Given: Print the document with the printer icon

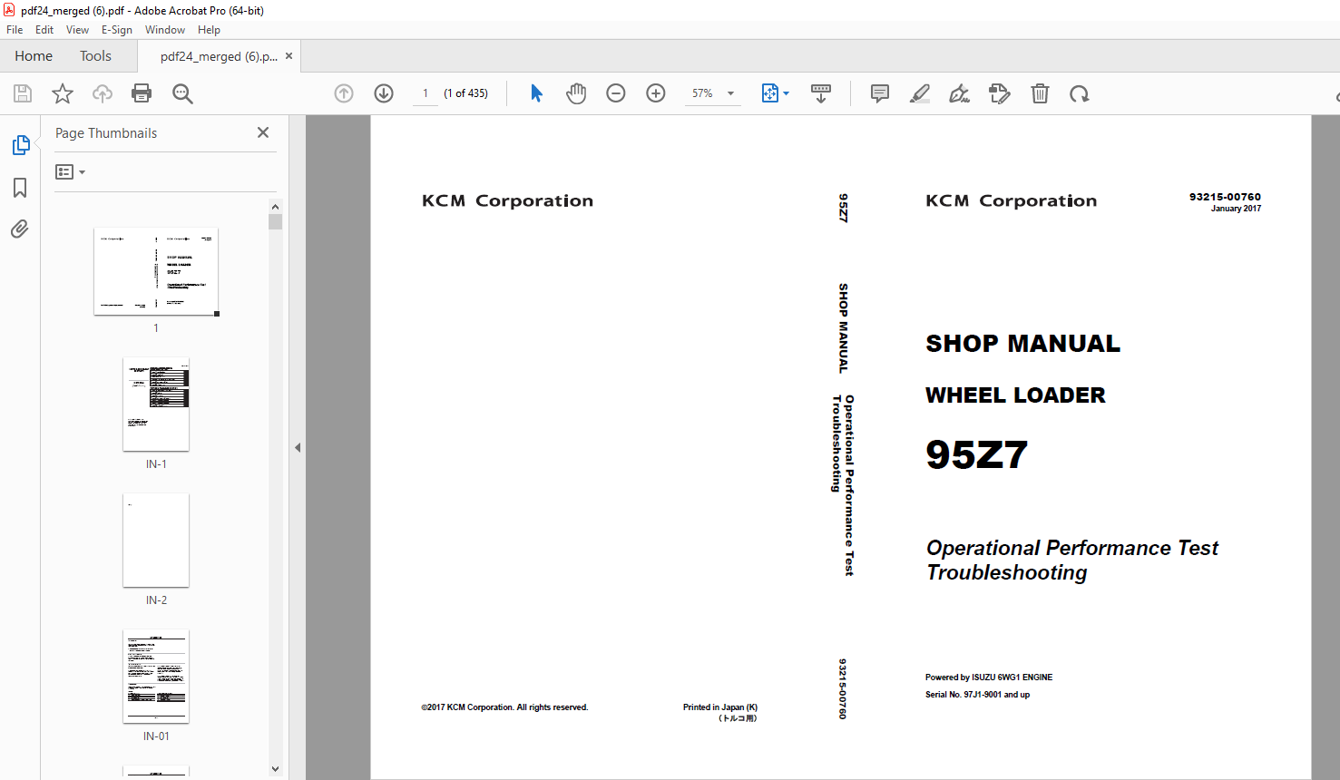Looking at the screenshot, I should (x=142, y=93).
